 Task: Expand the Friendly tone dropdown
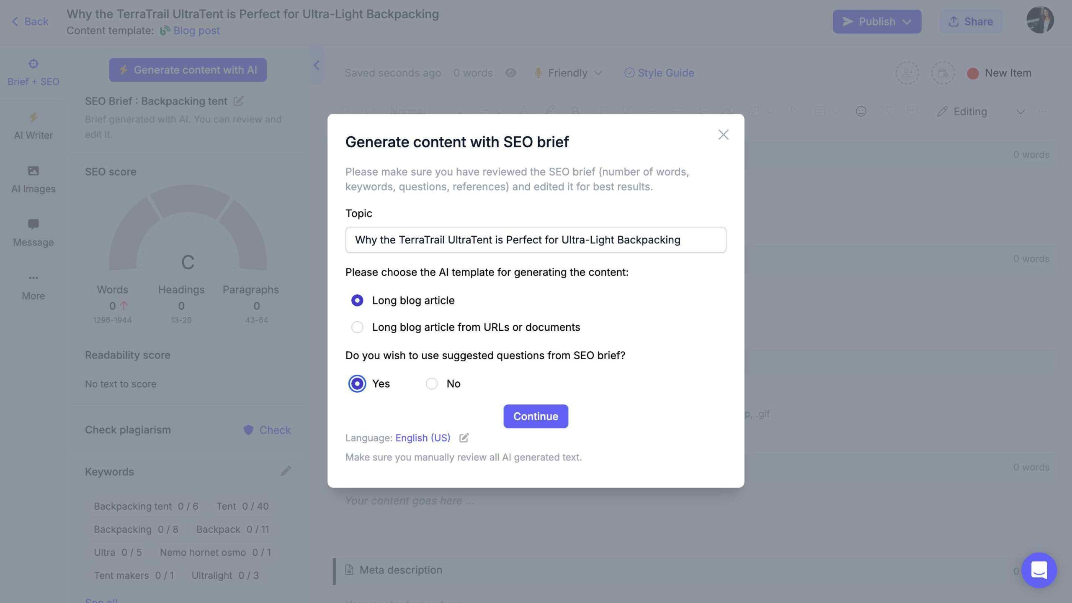coord(568,73)
